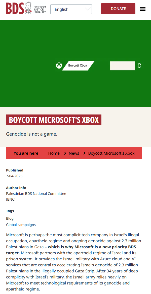
Task: Open the hamburger menu icon
Action: [142, 9]
